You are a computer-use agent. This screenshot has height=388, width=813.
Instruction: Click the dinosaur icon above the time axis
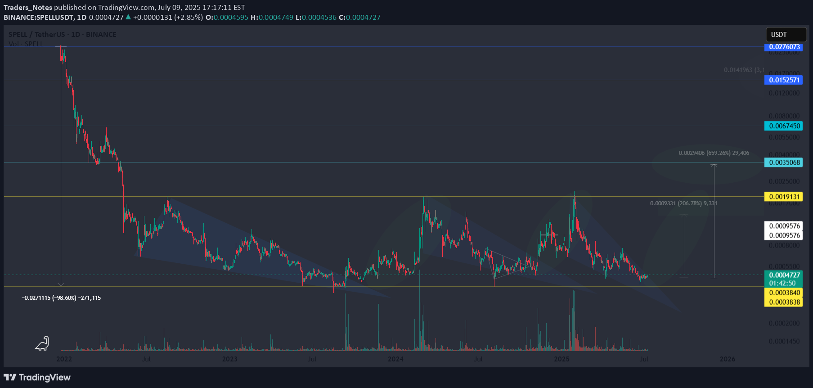tap(42, 343)
